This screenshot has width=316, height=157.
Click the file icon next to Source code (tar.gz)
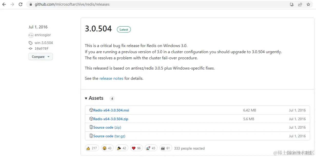[x=91, y=136]
